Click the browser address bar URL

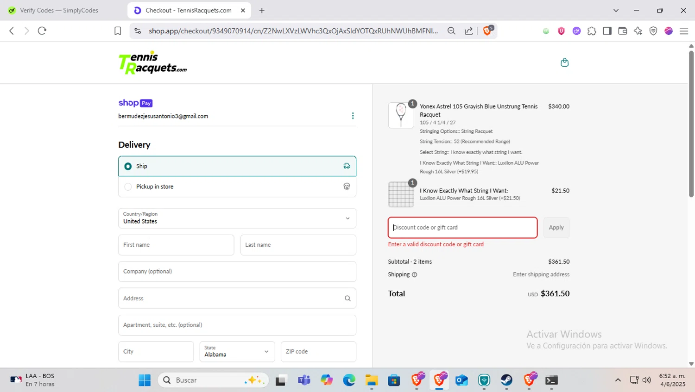coord(293,31)
